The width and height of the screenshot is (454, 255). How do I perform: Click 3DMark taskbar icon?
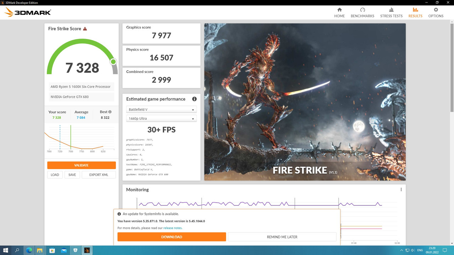pos(87,250)
